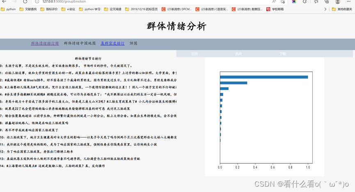Click the second longest chart bar
This screenshot has height=192, width=355.
(234, 83)
